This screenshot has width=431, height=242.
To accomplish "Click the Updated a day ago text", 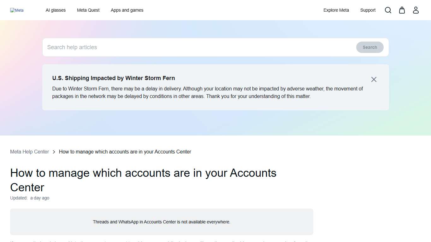I will (x=30, y=198).
